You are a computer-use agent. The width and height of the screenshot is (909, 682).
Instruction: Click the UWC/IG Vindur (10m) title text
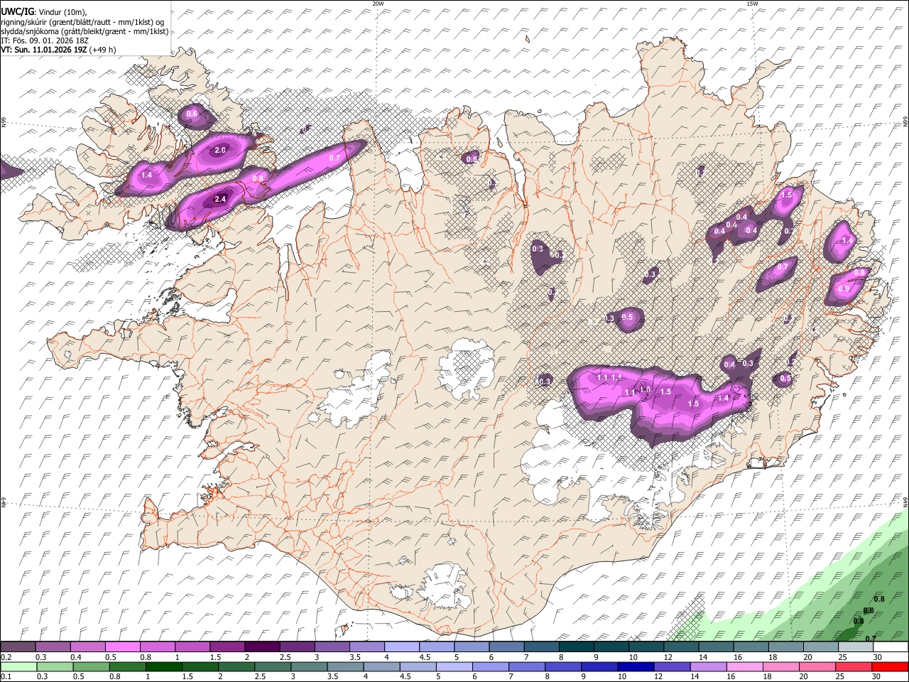(x=44, y=11)
